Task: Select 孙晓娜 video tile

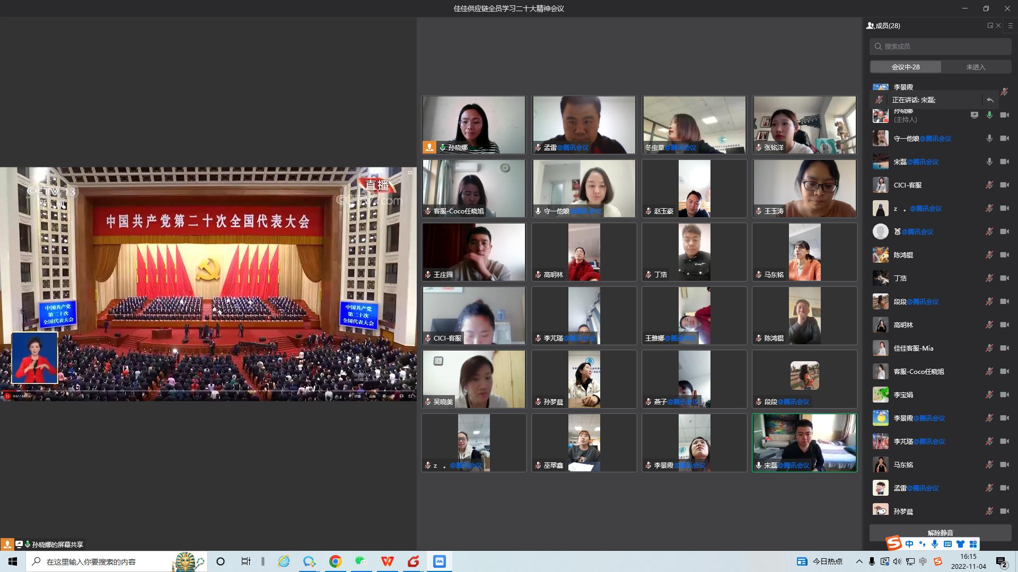Action: (474, 125)
